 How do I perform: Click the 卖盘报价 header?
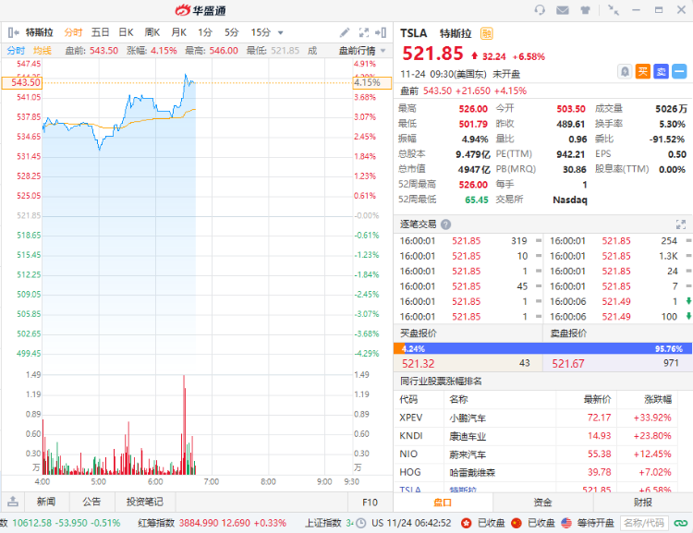click(x=568, y=333)
